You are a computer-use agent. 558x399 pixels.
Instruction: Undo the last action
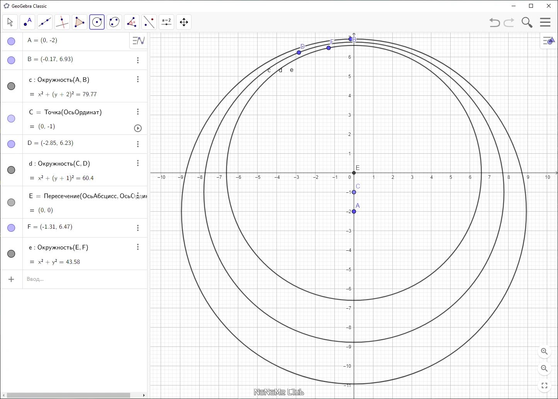pyautogui.click(x=495, y=22)
